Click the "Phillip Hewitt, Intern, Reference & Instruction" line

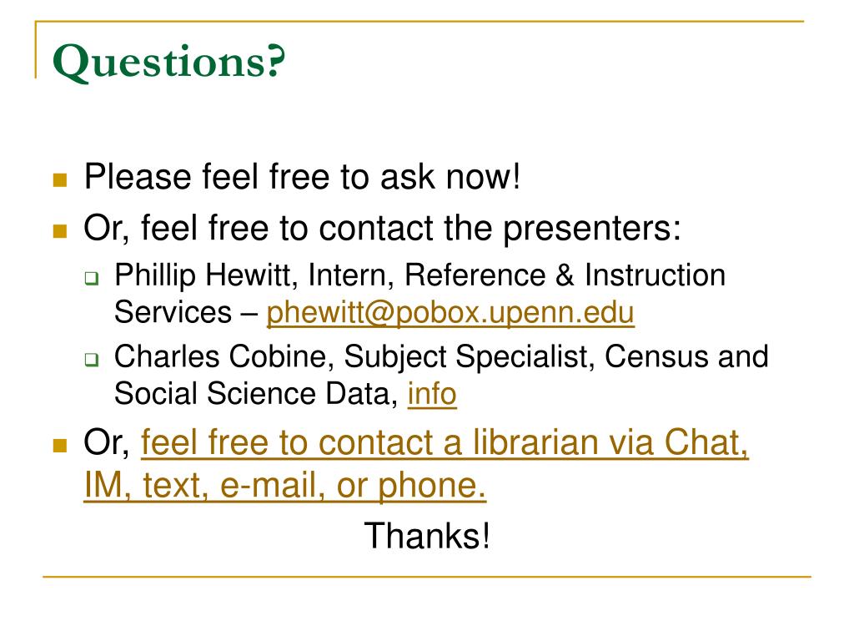tap(420, 275)
